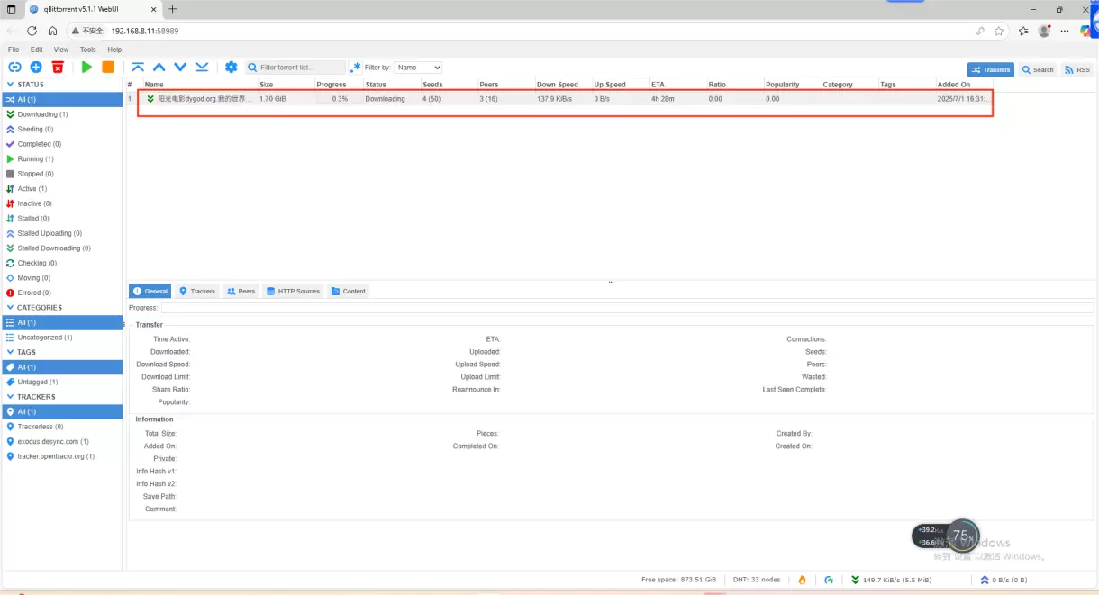
Task: Toggle regex mode asterisk button by filter
Action: coord(356,68)
